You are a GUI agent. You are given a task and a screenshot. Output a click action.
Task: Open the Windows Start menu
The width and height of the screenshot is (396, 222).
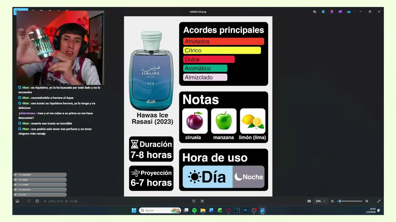(x=134, y=210)
